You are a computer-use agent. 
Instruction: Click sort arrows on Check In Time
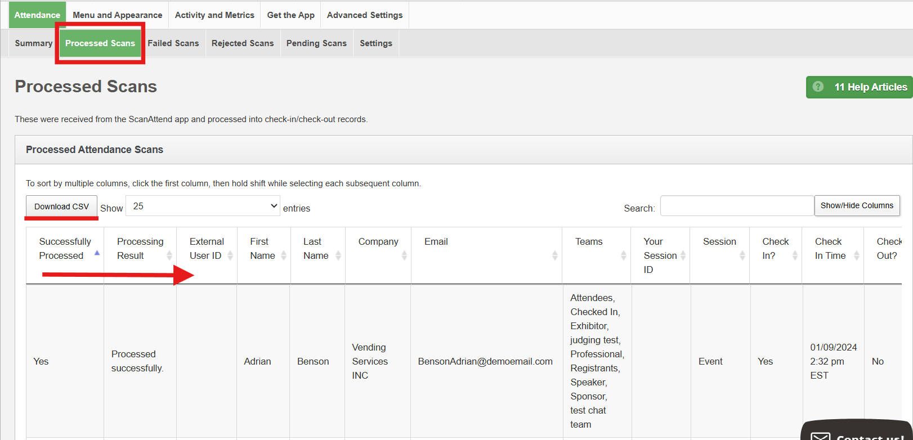pos(856,255)
